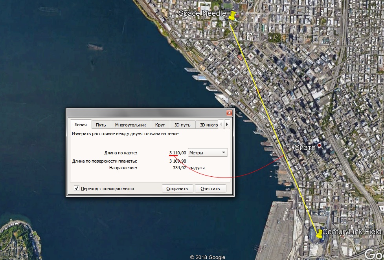Select the Линия tab
The width and height of the screenshot is (384, 260).
coord(81,125)
